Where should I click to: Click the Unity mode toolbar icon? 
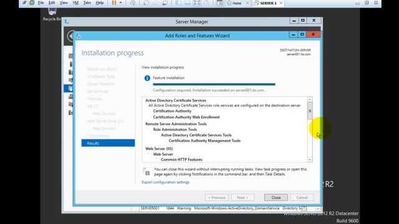[206, 2]
